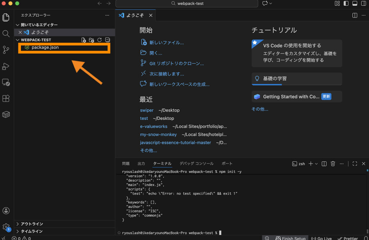The image size is (369, 240).
Task: Switch to the 出力 panel tab
Action: pos(141,163)
